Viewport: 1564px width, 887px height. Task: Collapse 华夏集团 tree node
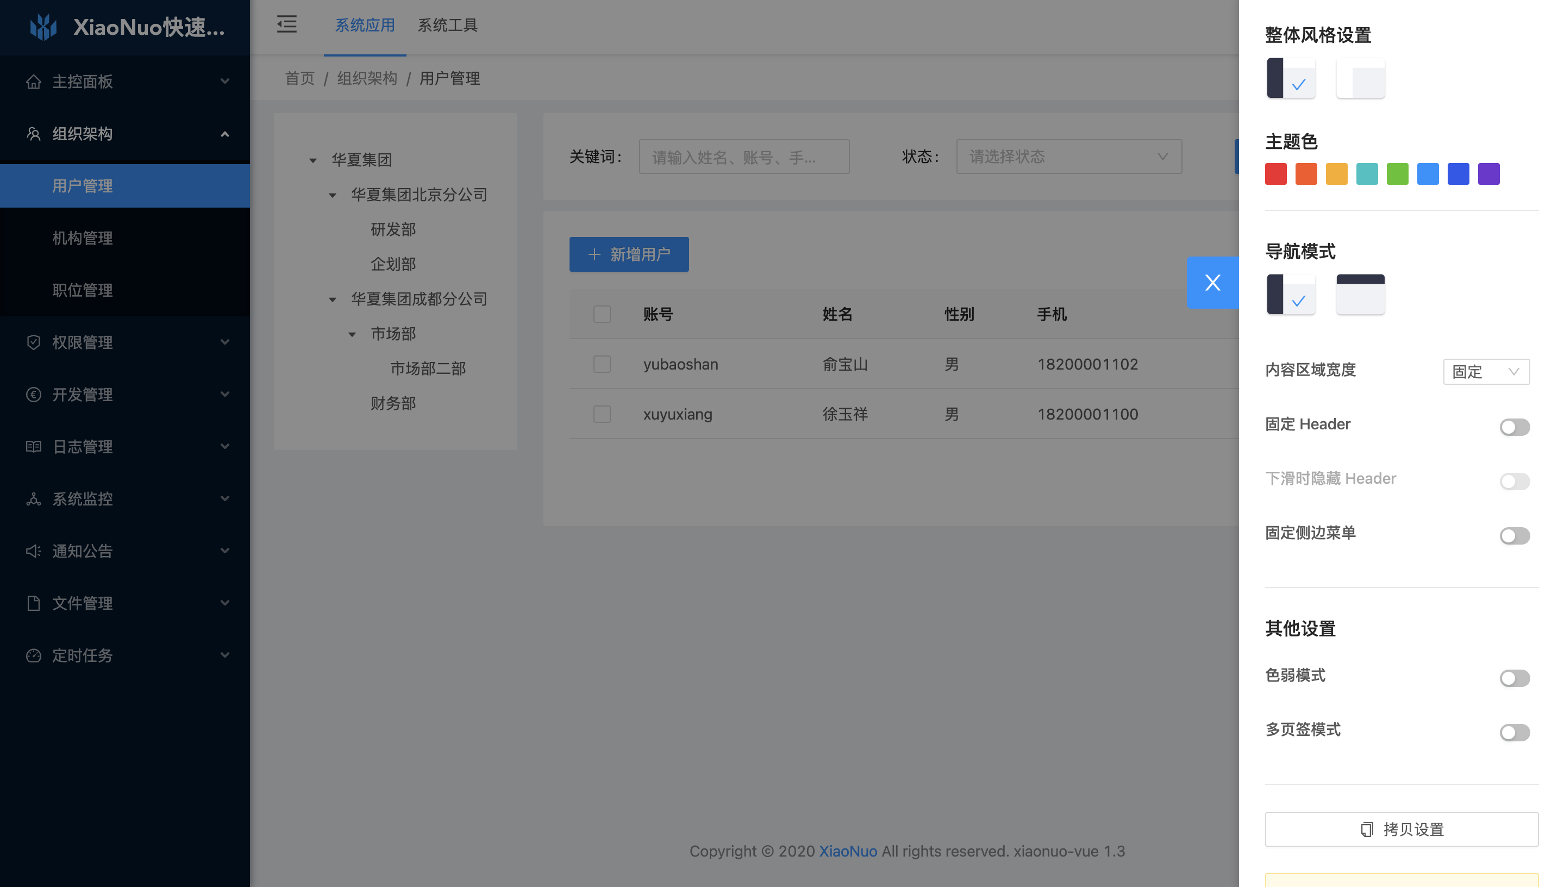tap(313, 160)
